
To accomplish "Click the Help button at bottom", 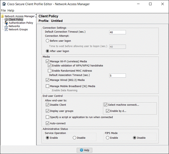I will 84,150.
